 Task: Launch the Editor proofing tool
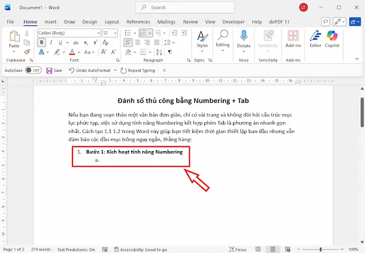315,38
